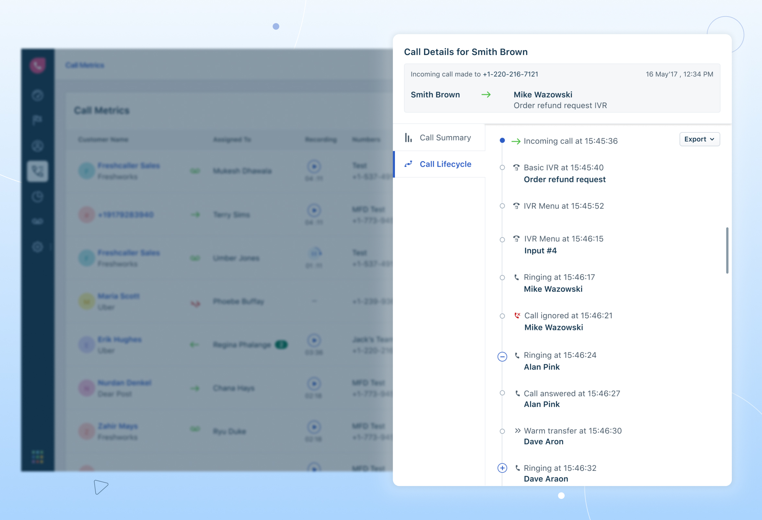Click the IVR Menu 15:45:52 phone icon
Viewport: 762px width, 520px height.
tap(516, 206)
